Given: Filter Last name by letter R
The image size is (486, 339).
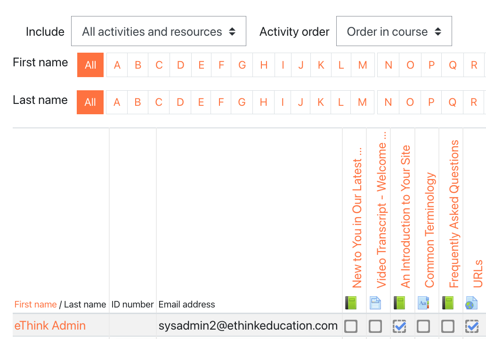Looking at the screenshot, I should 474,102.
